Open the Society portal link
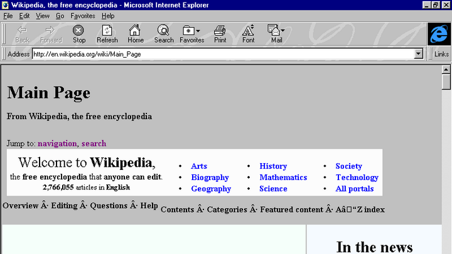Screen dimensions: 452x254 pos(348,166)
